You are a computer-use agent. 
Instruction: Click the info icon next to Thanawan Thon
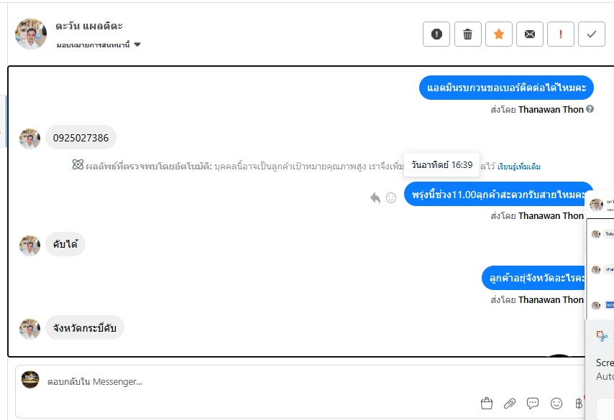click(590, 109)
